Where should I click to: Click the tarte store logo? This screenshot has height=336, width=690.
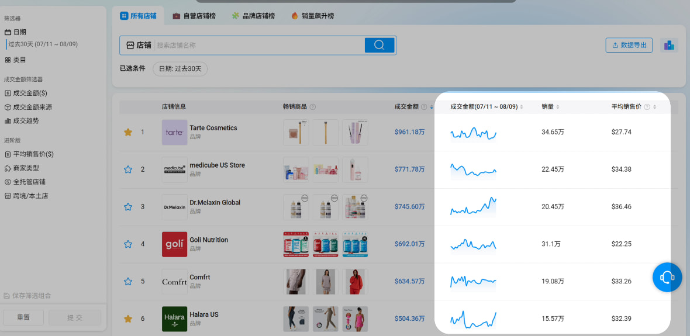175,133
